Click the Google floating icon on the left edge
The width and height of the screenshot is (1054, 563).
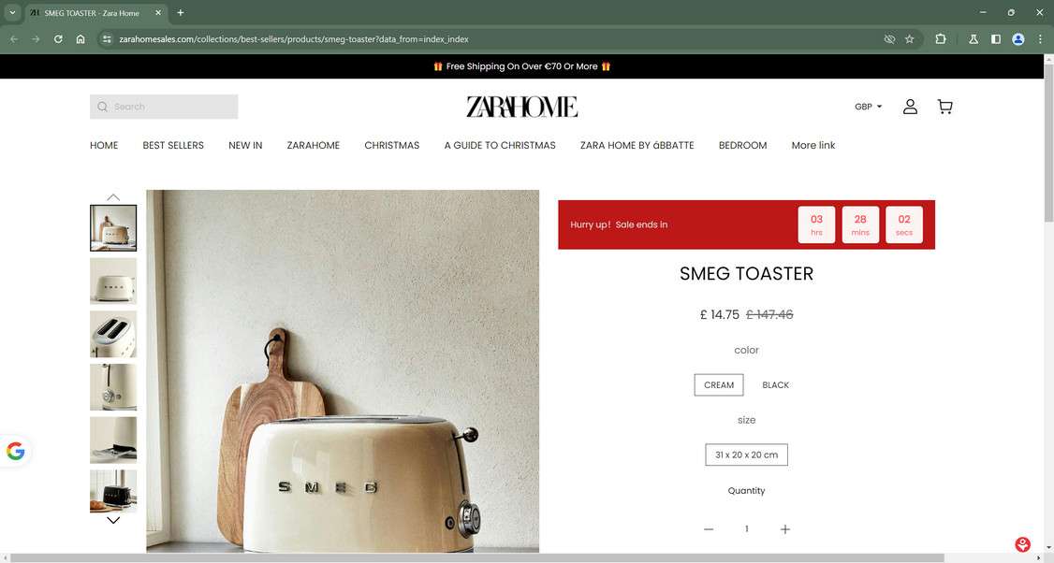tap(16, 451)
